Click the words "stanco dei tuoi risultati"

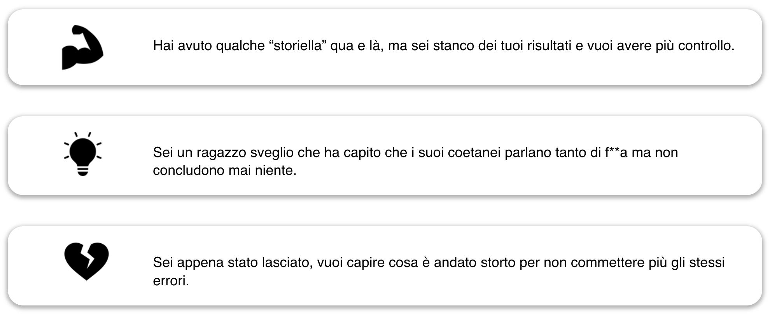(x=502, y=46)
